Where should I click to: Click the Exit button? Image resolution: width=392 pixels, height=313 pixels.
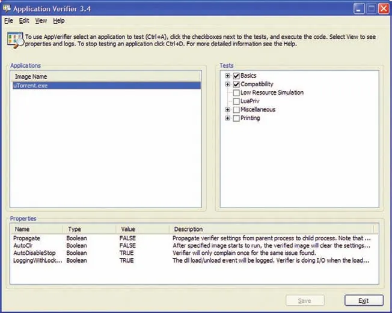click(x=364, y=300)
